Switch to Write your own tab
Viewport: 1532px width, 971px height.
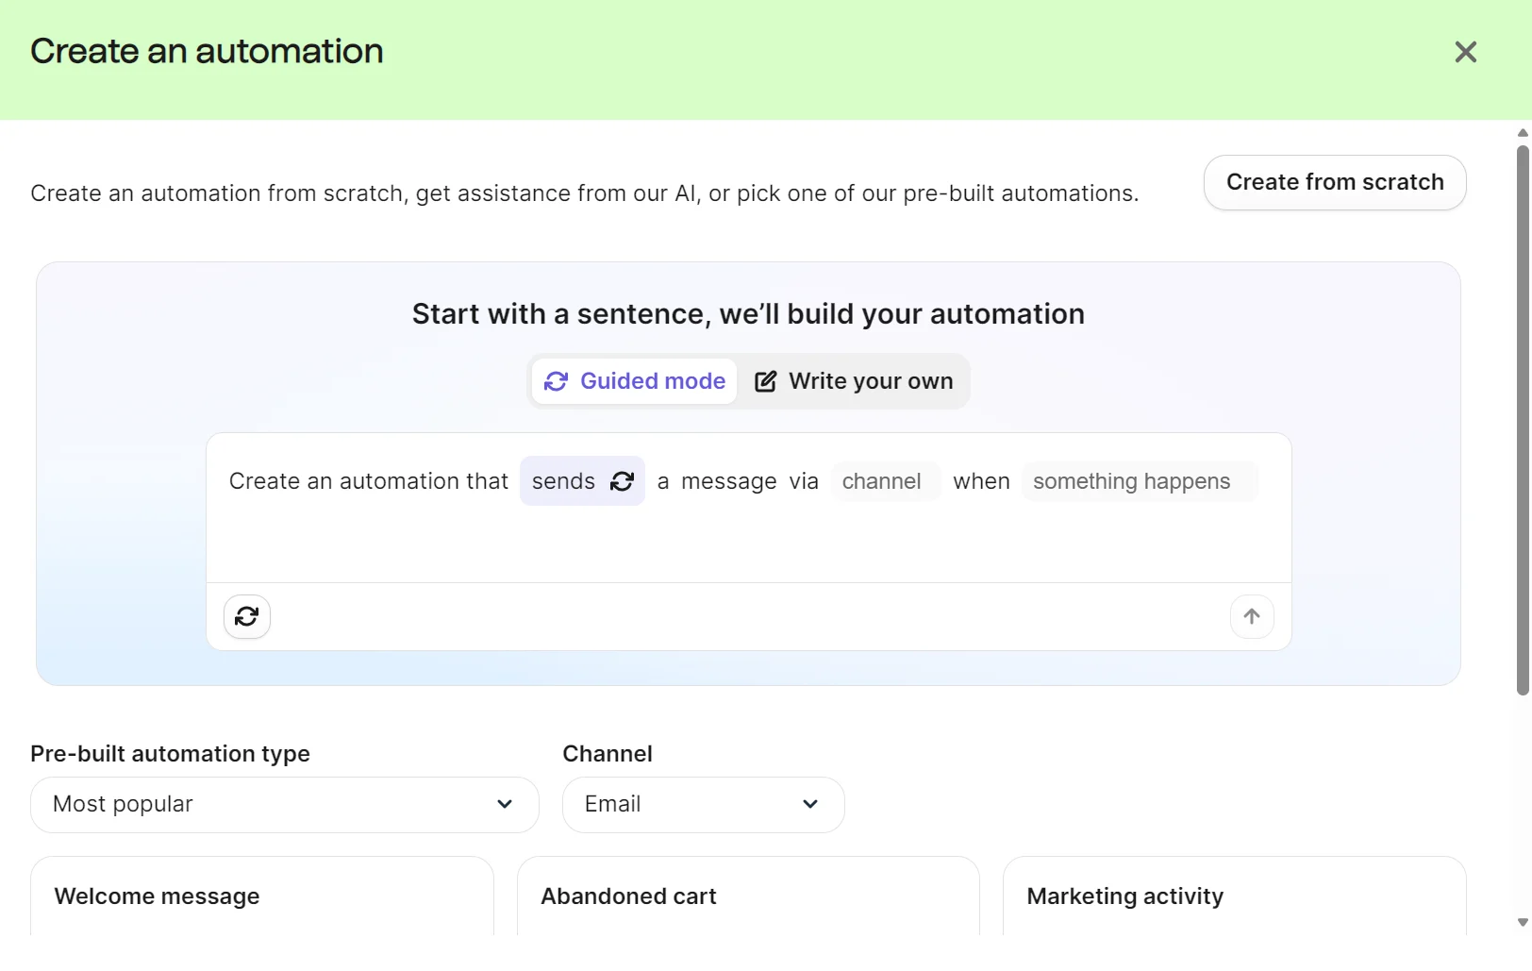854,381
